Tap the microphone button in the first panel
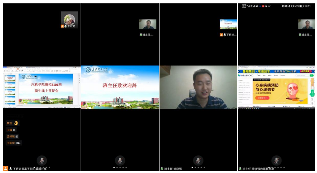 [x=42, y=160]
